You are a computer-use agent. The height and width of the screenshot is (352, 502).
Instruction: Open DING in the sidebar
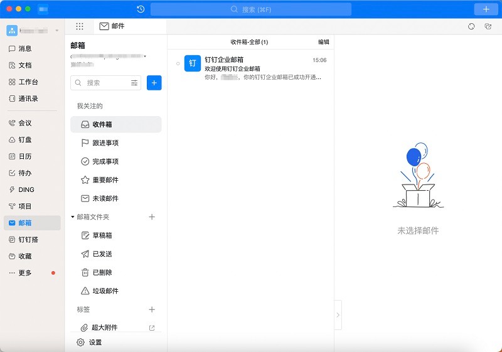26,189
